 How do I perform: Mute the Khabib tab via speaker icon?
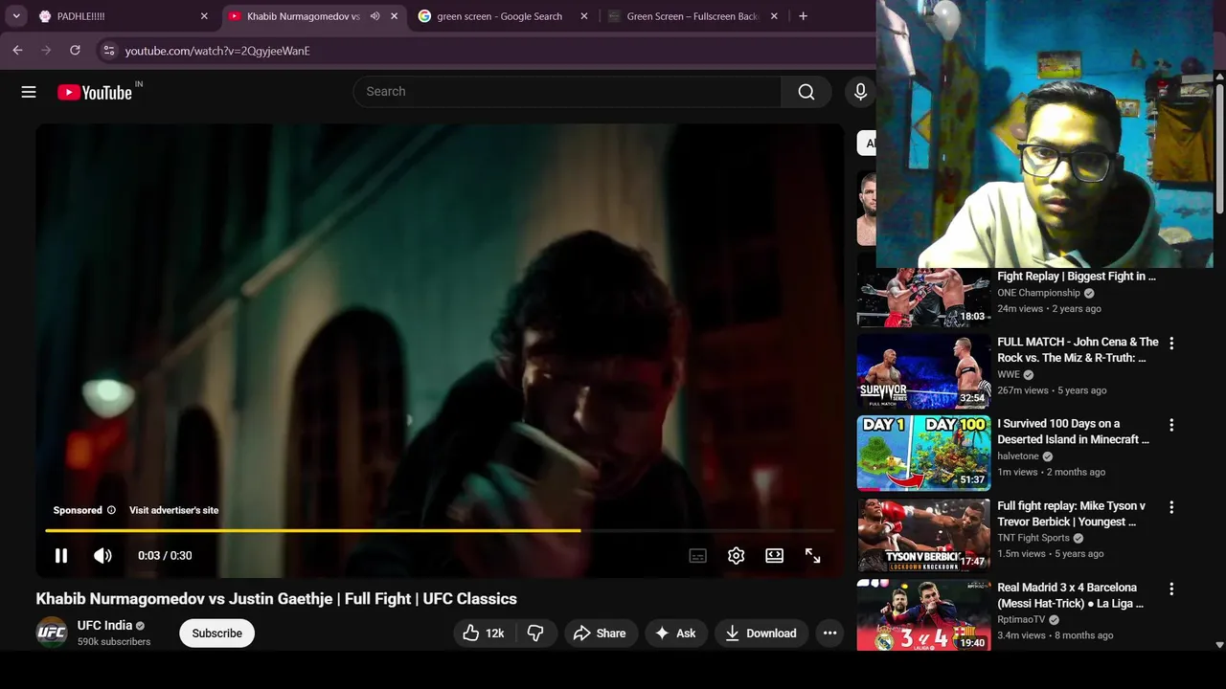click(375, 16)
